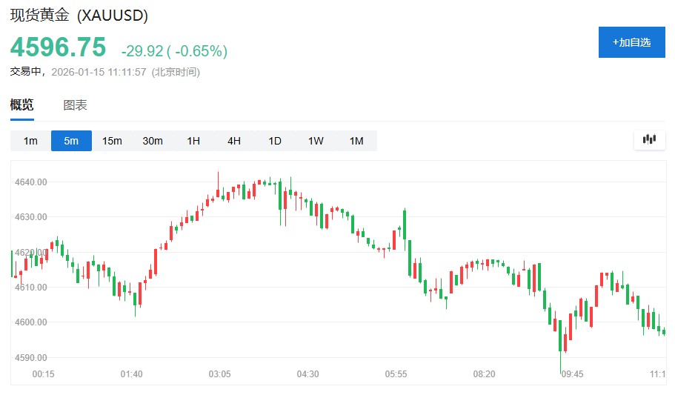This screenshot has height=395, width=675.
Task: Click the 4596.75 current price
Action: click(58, 47)
